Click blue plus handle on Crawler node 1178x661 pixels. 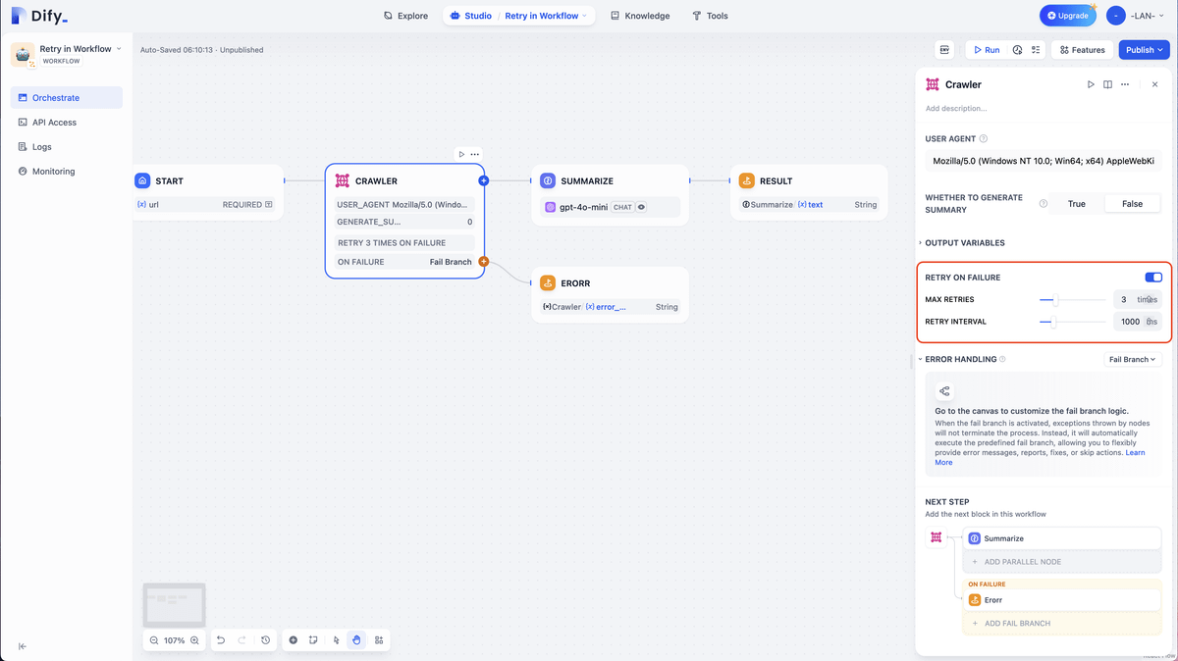pyautogui.click(x=483, y=180)
